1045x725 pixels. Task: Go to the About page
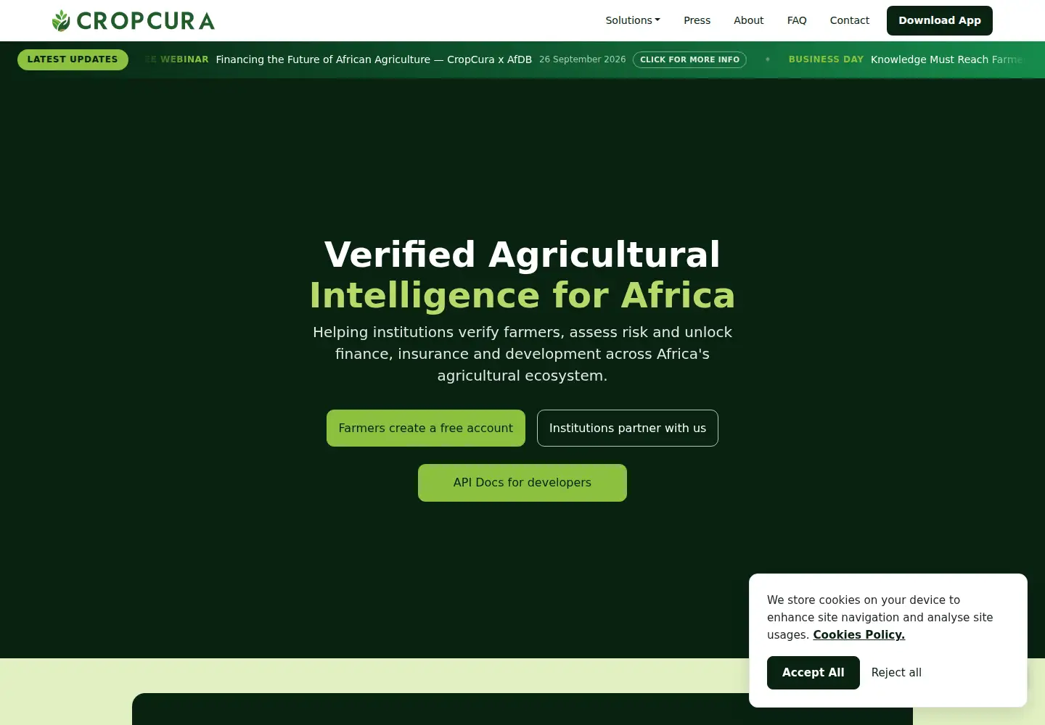pos(748,20)
